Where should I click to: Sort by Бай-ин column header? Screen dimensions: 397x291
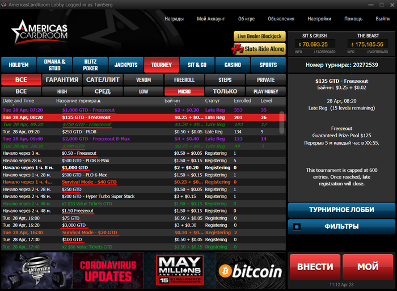click(172, 101)
